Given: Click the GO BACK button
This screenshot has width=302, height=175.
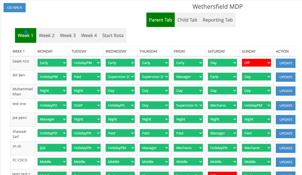Looking at the screenshot, I should tap(14, 8).
